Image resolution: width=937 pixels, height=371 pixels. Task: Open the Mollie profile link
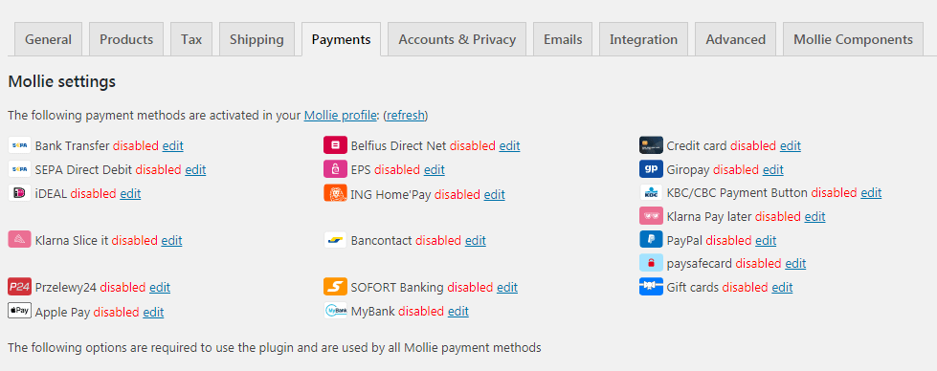coord(341,115)
